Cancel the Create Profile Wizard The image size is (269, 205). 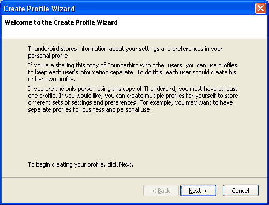pos(241,191)
